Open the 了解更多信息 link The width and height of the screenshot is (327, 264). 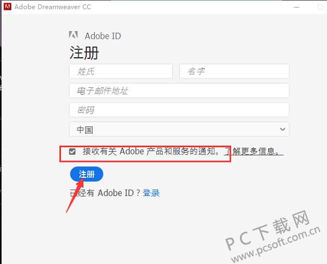[x=253, y=151]
